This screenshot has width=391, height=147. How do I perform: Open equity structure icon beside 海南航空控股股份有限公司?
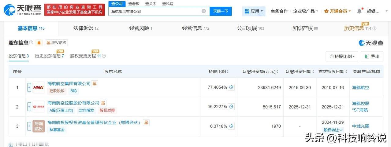click(103, 103)
